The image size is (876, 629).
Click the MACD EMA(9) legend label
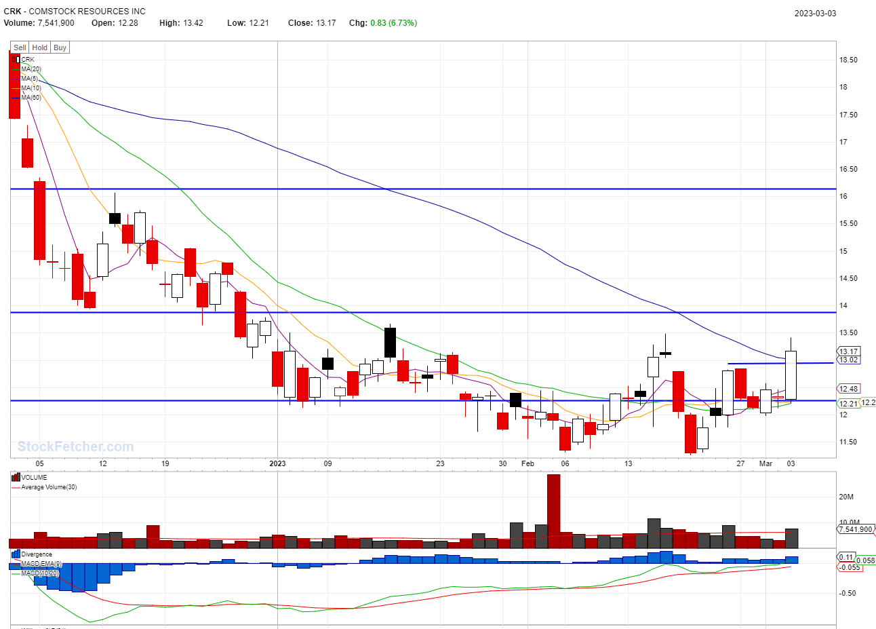pyautogui.click(x=41, y=564)
